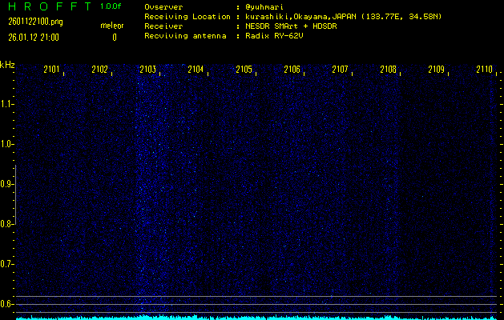Select the version label 1.0.0f
504x320 pixels.
[111, 6]
